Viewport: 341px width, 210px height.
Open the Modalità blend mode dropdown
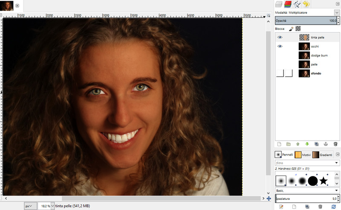(337, 13)
